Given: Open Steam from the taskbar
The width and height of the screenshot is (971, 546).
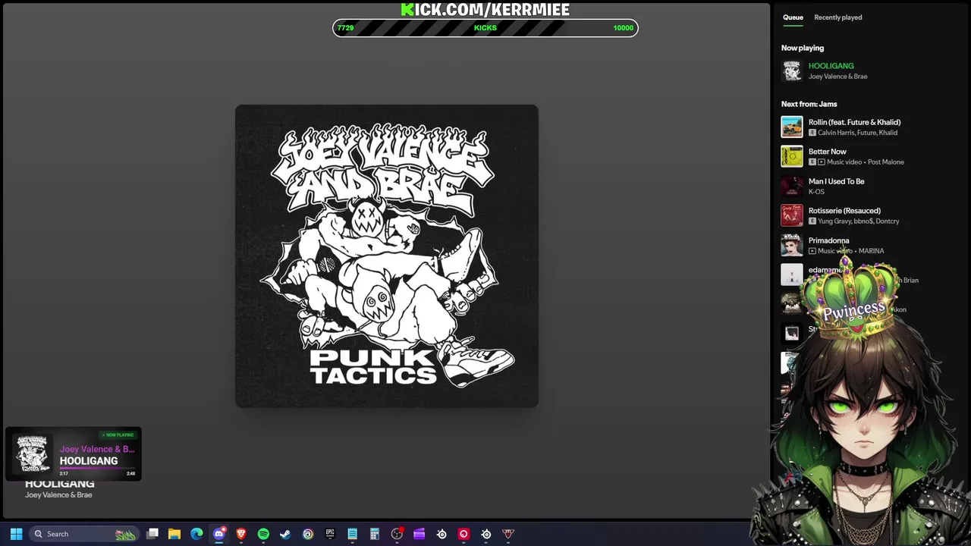Looking at the screenshot, I should click(x=285, y=534).
